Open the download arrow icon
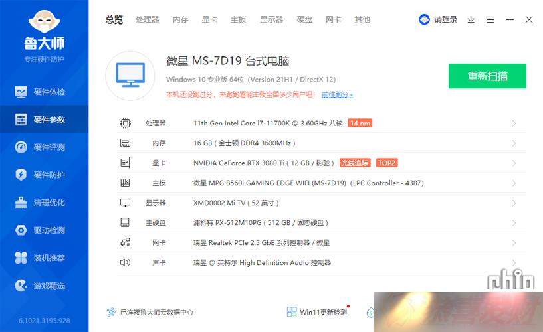This screenshot has height=332, width=543. (x=471, y=20)
